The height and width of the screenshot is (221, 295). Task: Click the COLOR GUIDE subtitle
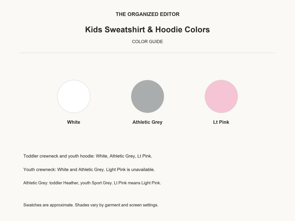[x=147, y=41]
